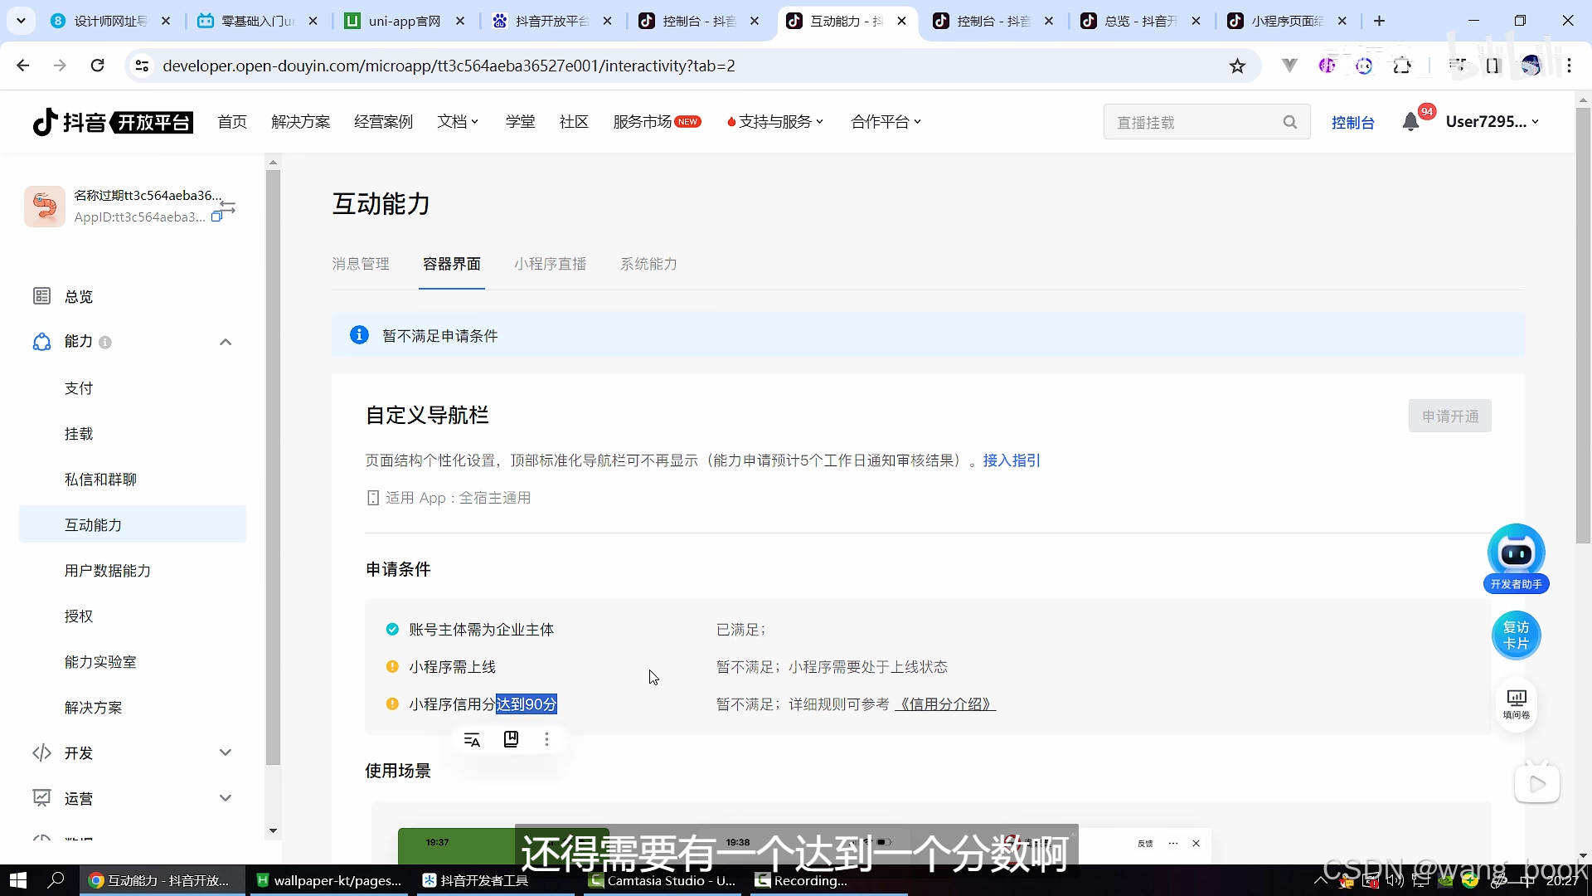Select the 容器界面 tab
Image resolution: width=1592 pixels, height=896 pixels.
[x=452, y=264]
